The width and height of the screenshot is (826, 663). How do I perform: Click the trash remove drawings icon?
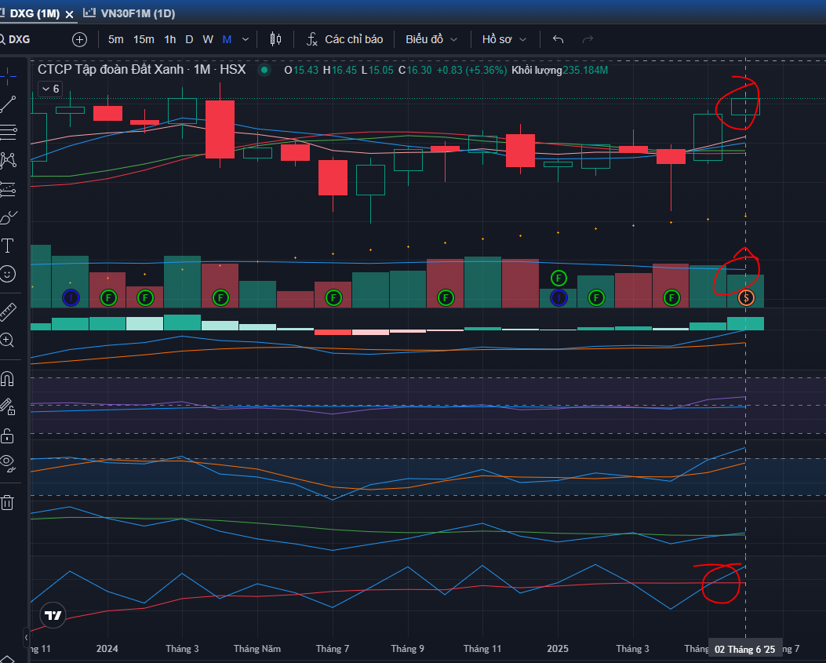point(7,502)
